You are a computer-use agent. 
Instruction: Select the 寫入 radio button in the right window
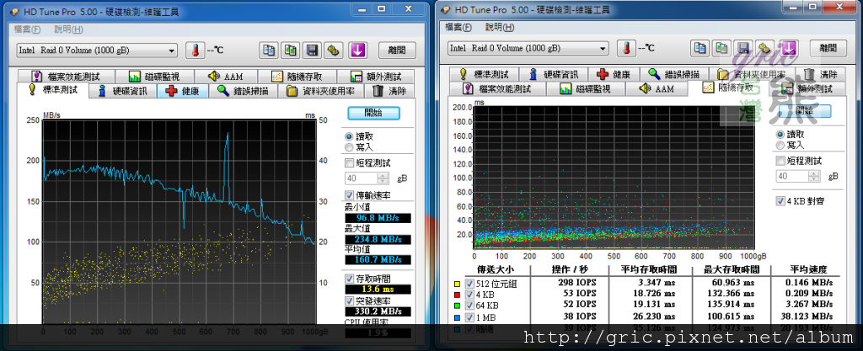(780, 145)
